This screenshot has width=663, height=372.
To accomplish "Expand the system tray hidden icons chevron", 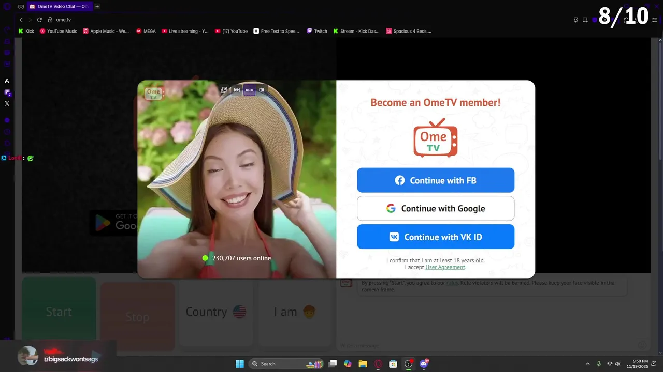I will [587, 364].
